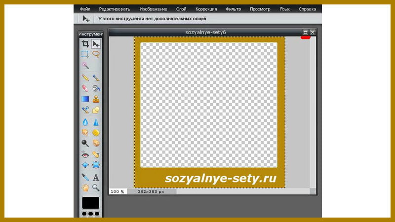
Task: Select the Spot Heal bandage tool
Action: click(96, 154)
